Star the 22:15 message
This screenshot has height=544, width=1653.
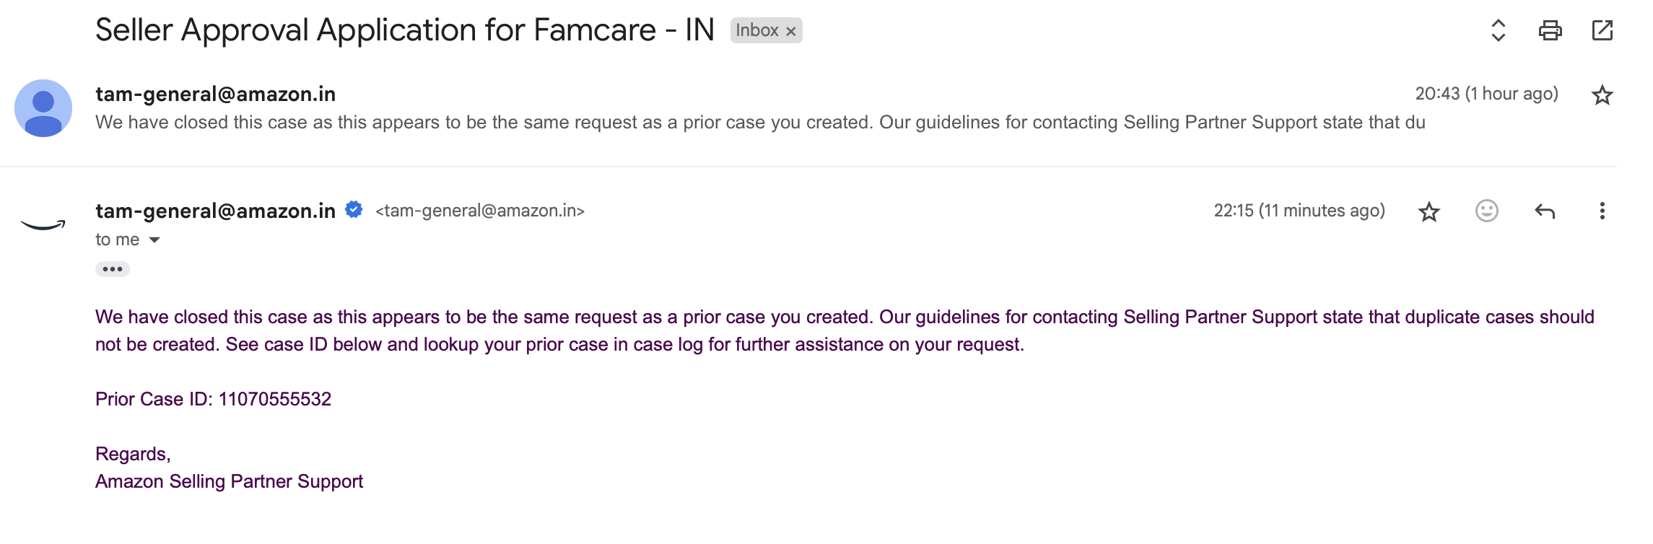pyautogui.click(x=1429, y=211)
